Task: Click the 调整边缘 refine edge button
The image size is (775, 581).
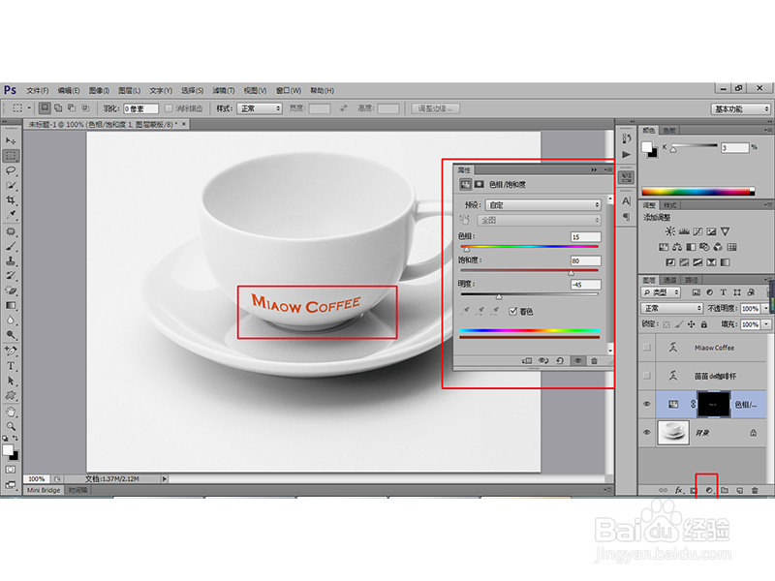Action: click(x=435, y=108)
